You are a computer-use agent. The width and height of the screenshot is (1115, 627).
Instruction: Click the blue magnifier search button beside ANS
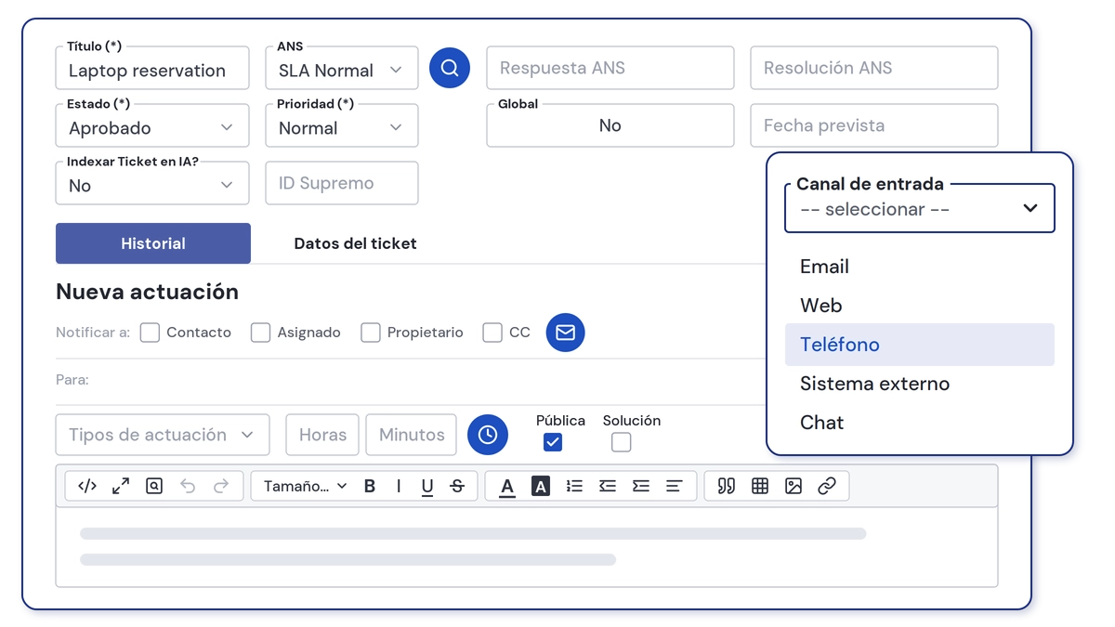(450, 68)
